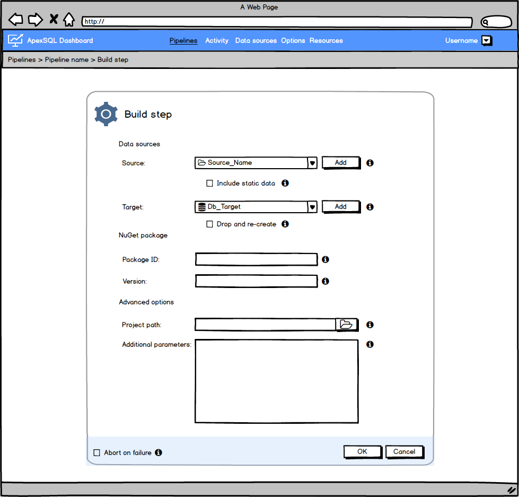Viewport: 519px width, 497px height.
Task: Click inside the Version input field
Action: pos(256,281)
